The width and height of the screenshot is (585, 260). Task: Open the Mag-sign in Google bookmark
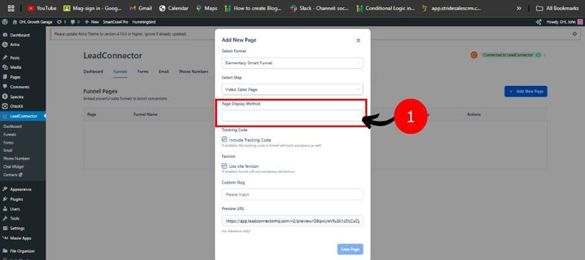(92, 8)
